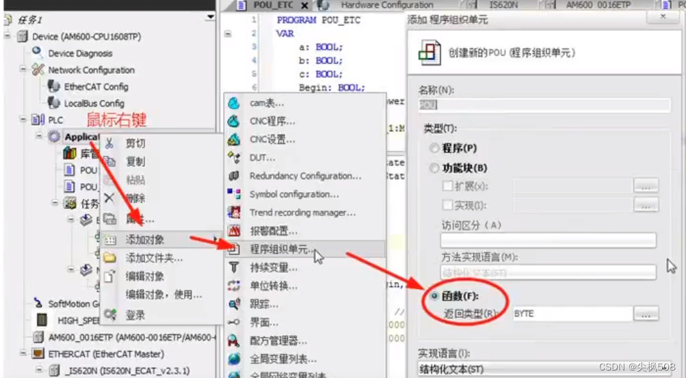The height and width of the screenshot is (378, 686).
Task: Choose the DUT icon in submenu
Action: (x=234, y=157)
